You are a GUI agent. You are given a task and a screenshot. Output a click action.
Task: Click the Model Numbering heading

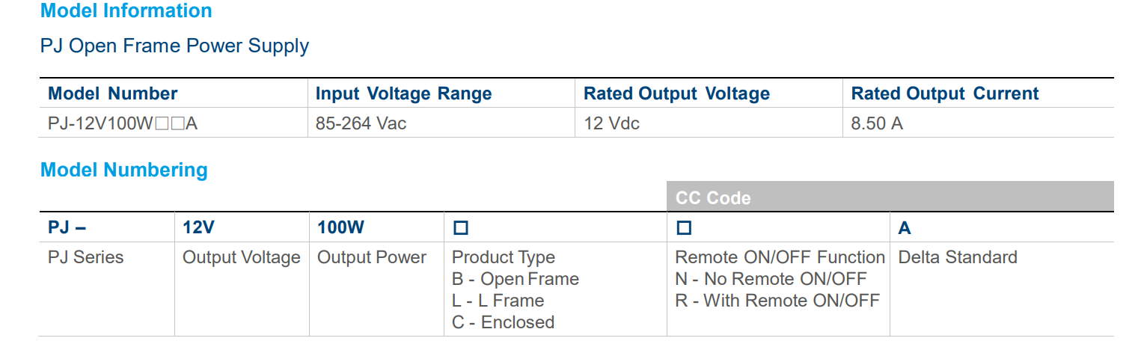pyautogui.click(x=123, y=170)
